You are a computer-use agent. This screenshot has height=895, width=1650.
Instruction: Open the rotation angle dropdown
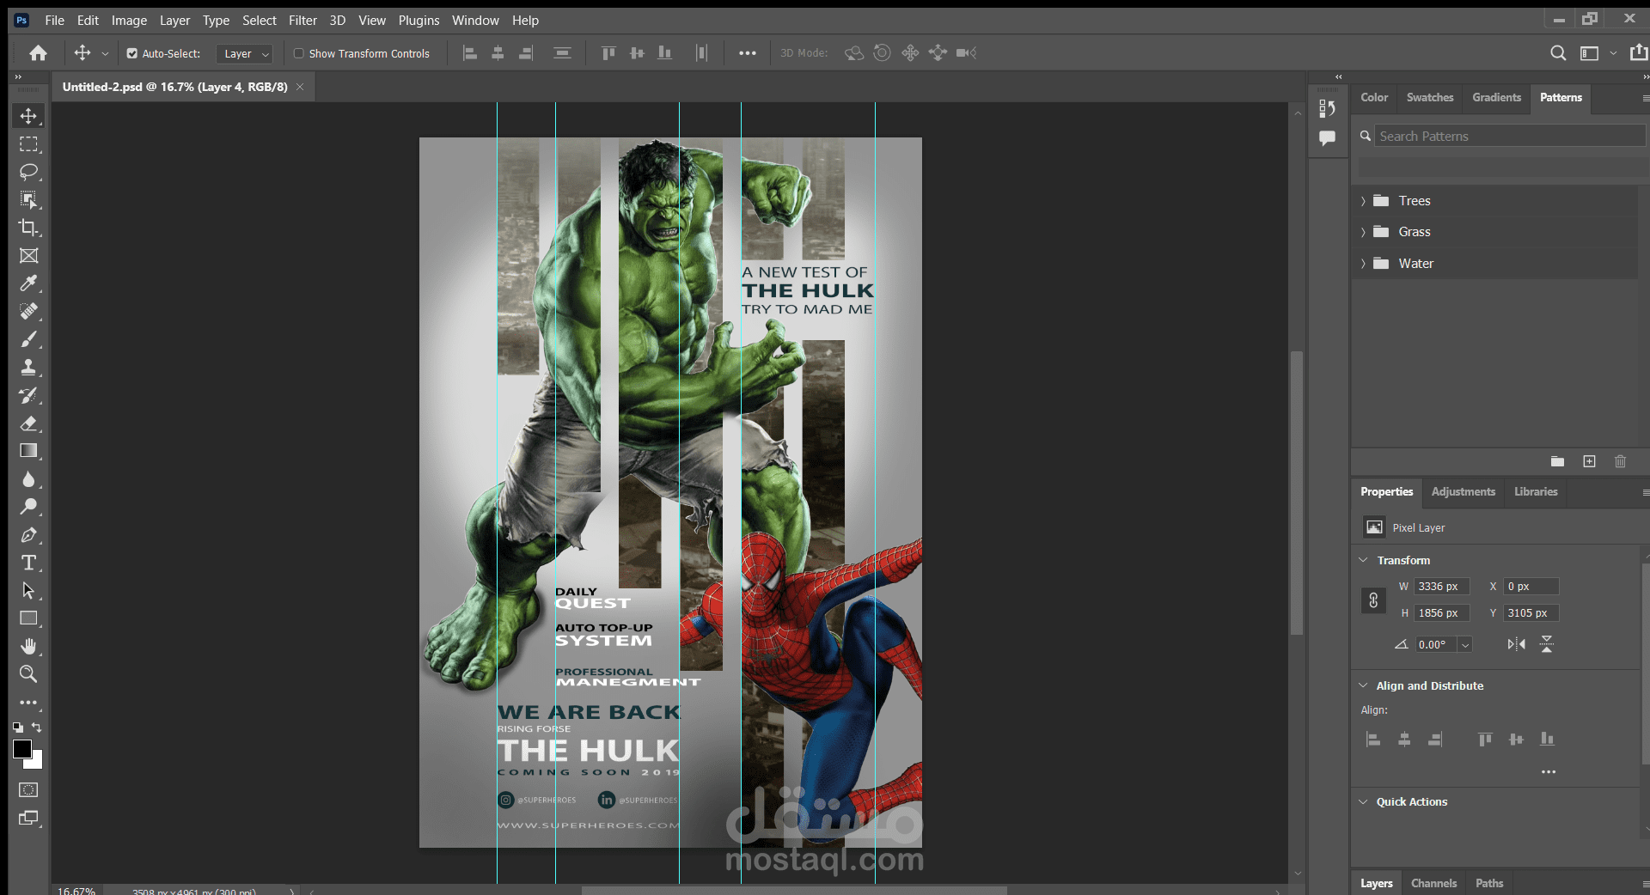click(1465, 645)
